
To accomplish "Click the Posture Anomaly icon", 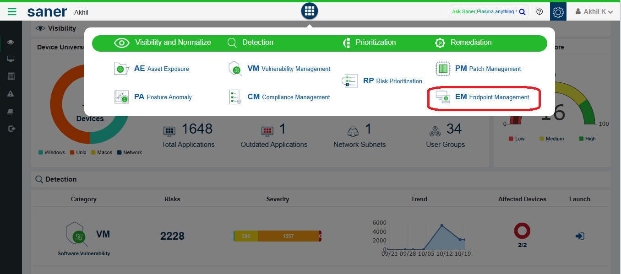I will pos(121,97).
